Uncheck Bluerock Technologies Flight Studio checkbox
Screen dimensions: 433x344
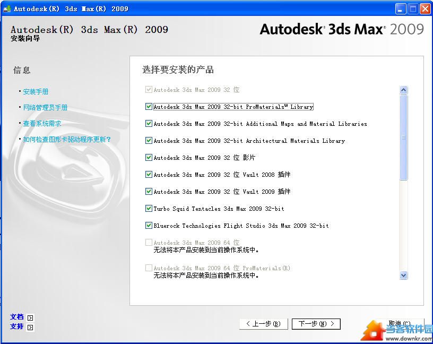tap(149, 226)
